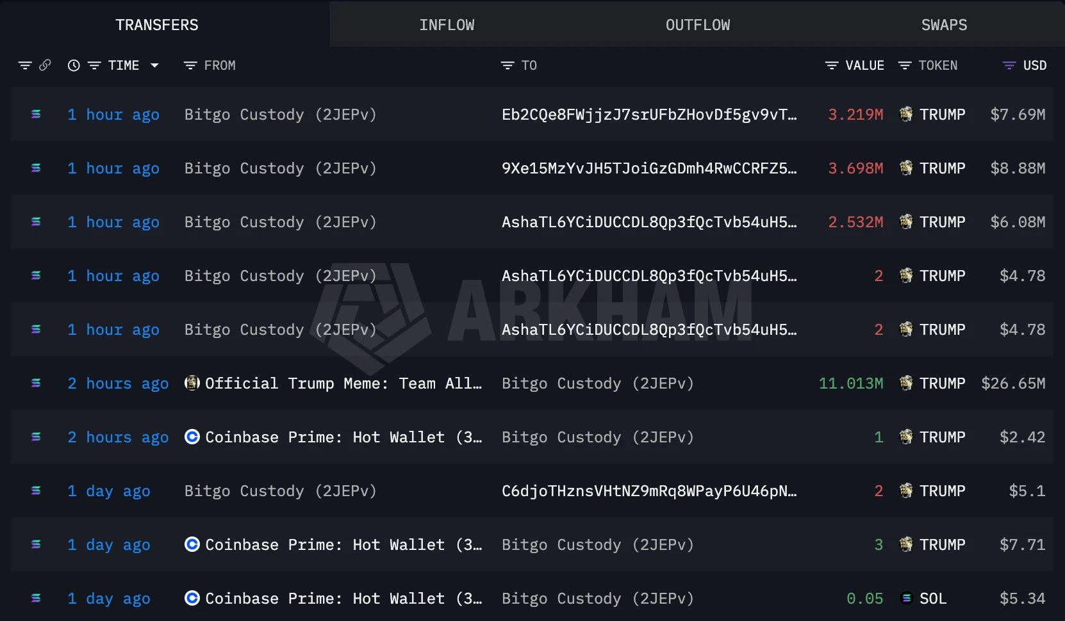This screenshot has width=1065, height=621.
Task: Click the $6.08M USD amount
Action: pyautogui.click(x=1018, y=222)
